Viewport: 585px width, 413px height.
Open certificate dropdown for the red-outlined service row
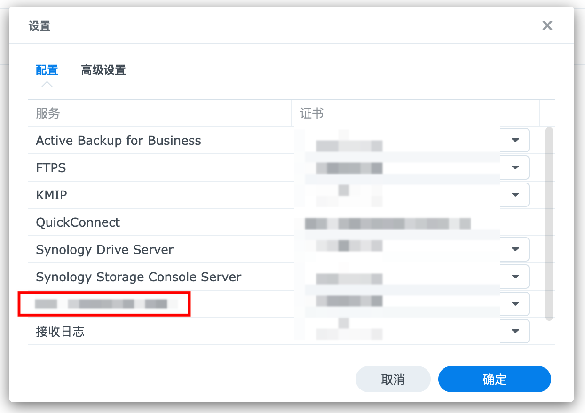coord(515,304)
